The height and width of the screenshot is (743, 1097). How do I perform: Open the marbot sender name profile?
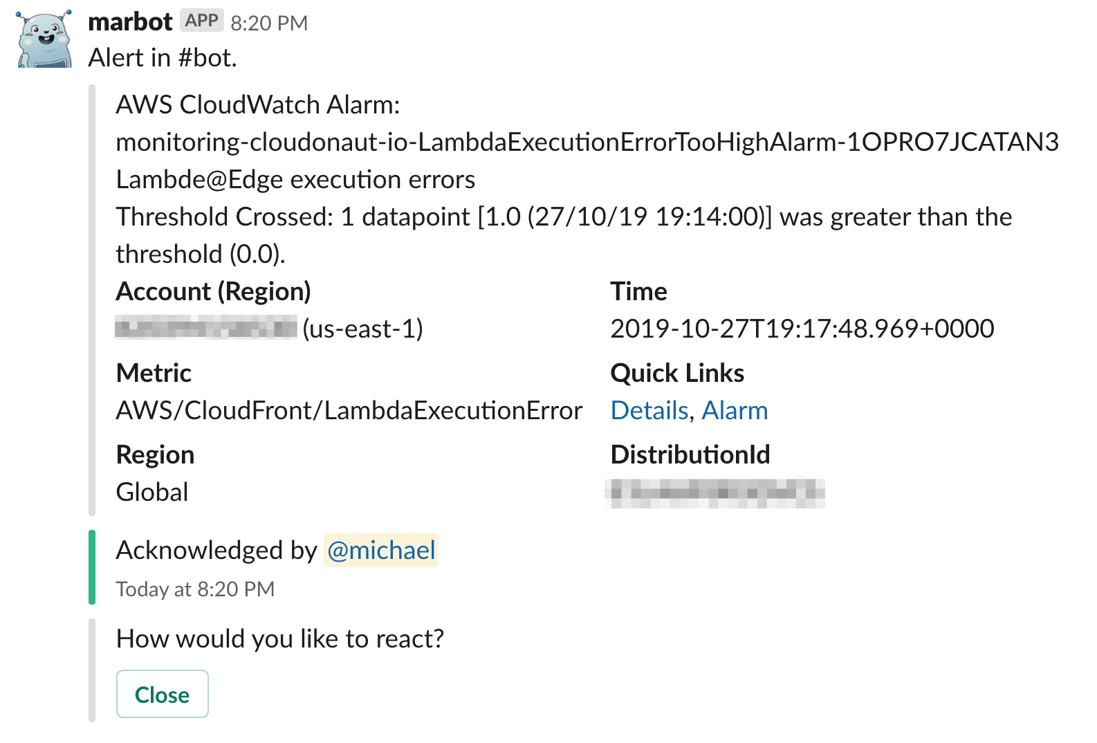tap(130, 22)
